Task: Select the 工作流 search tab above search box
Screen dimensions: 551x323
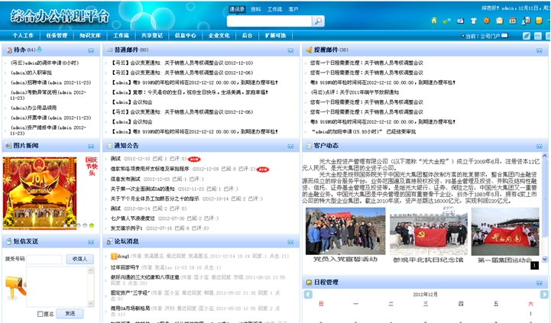Action: click(274, 9)
